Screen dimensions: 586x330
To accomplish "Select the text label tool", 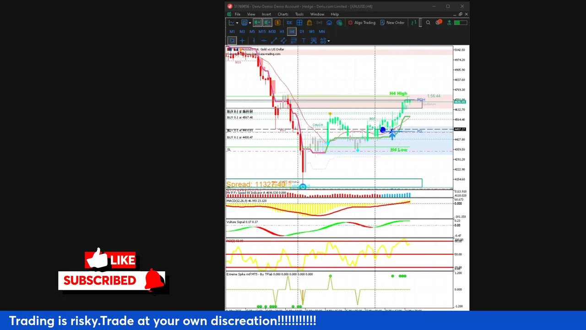I will click(304, 41).
